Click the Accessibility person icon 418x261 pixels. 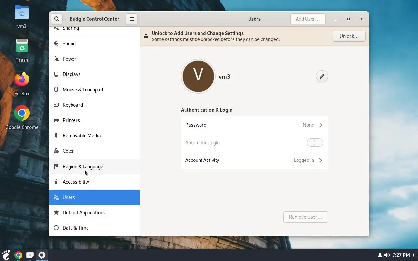coord(56,182)
